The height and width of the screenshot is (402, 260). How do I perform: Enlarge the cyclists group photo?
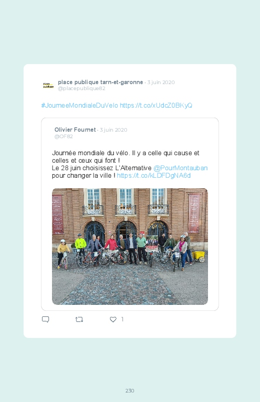point(130,246)
